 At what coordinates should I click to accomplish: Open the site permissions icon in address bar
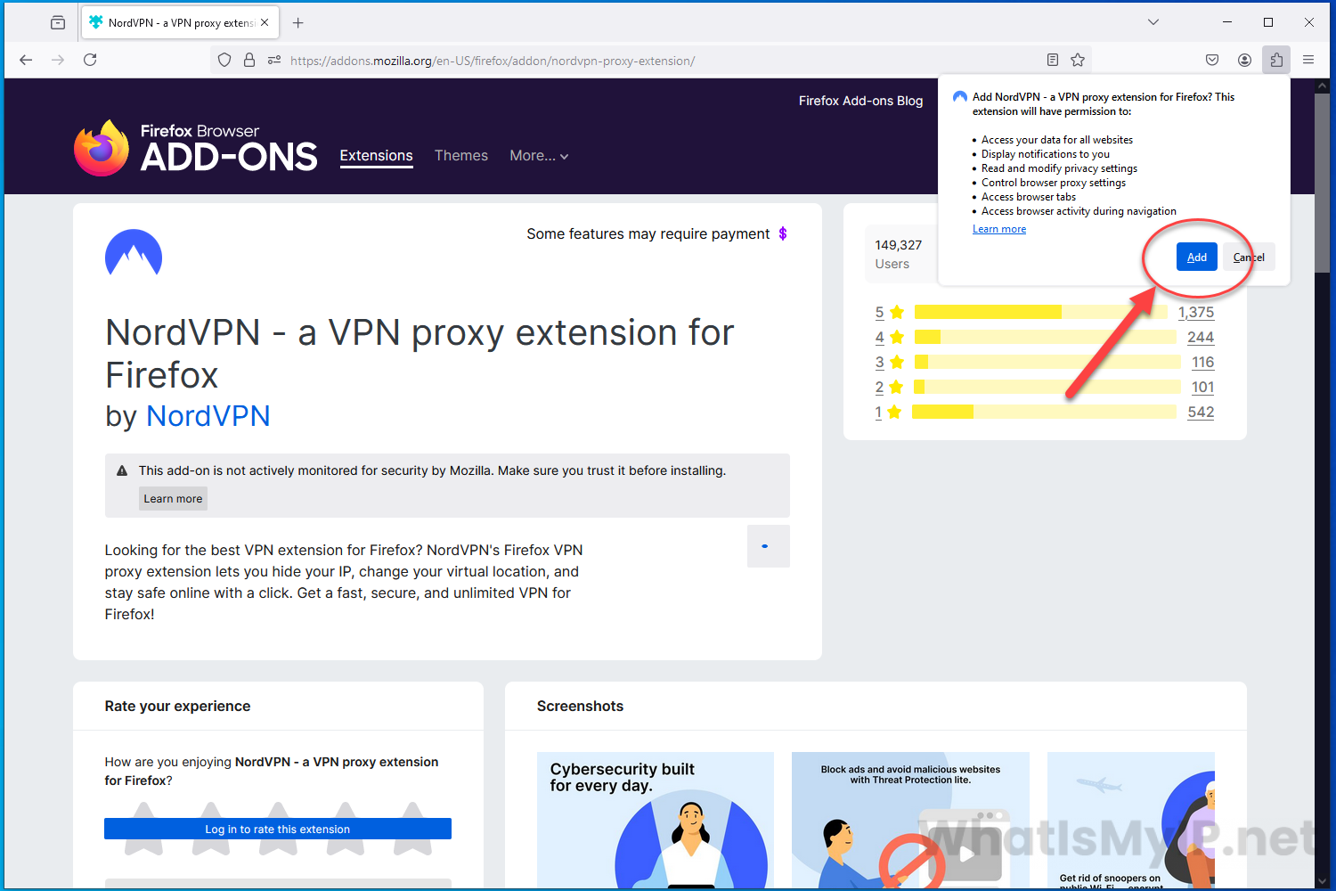274,60
